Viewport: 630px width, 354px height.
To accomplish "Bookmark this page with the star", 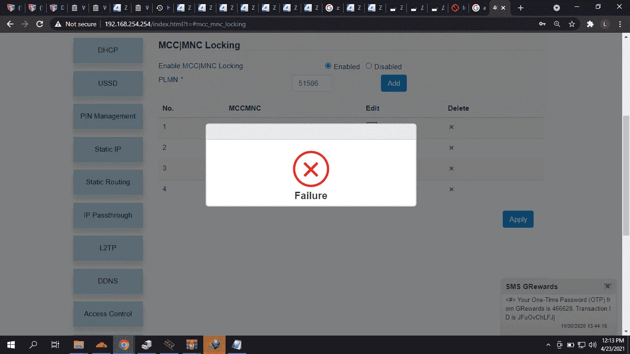I will click(x=572, y=24).
